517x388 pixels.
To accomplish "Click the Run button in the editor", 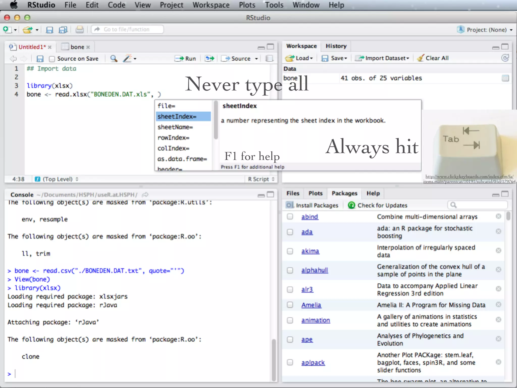I will pyautogui.click(x=186, y=59).
